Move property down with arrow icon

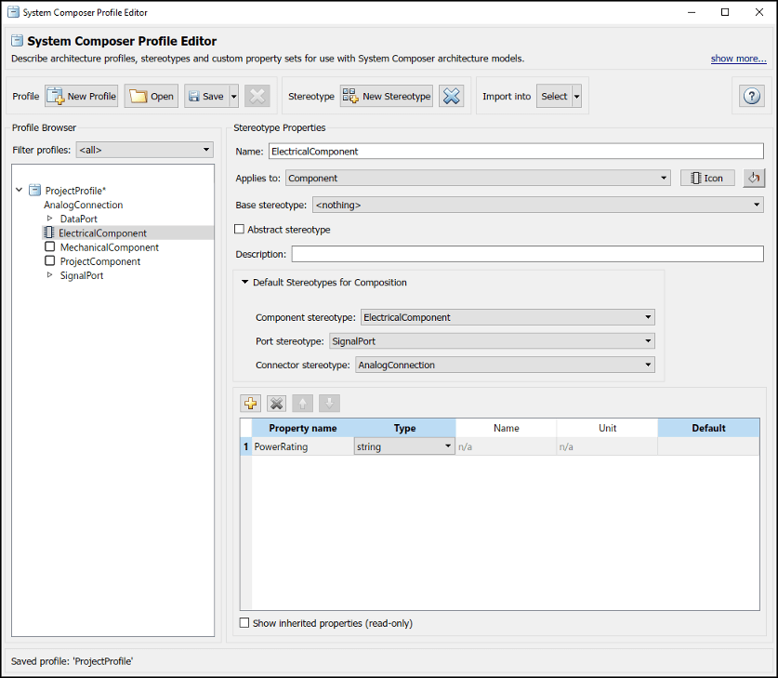point(329,404)
